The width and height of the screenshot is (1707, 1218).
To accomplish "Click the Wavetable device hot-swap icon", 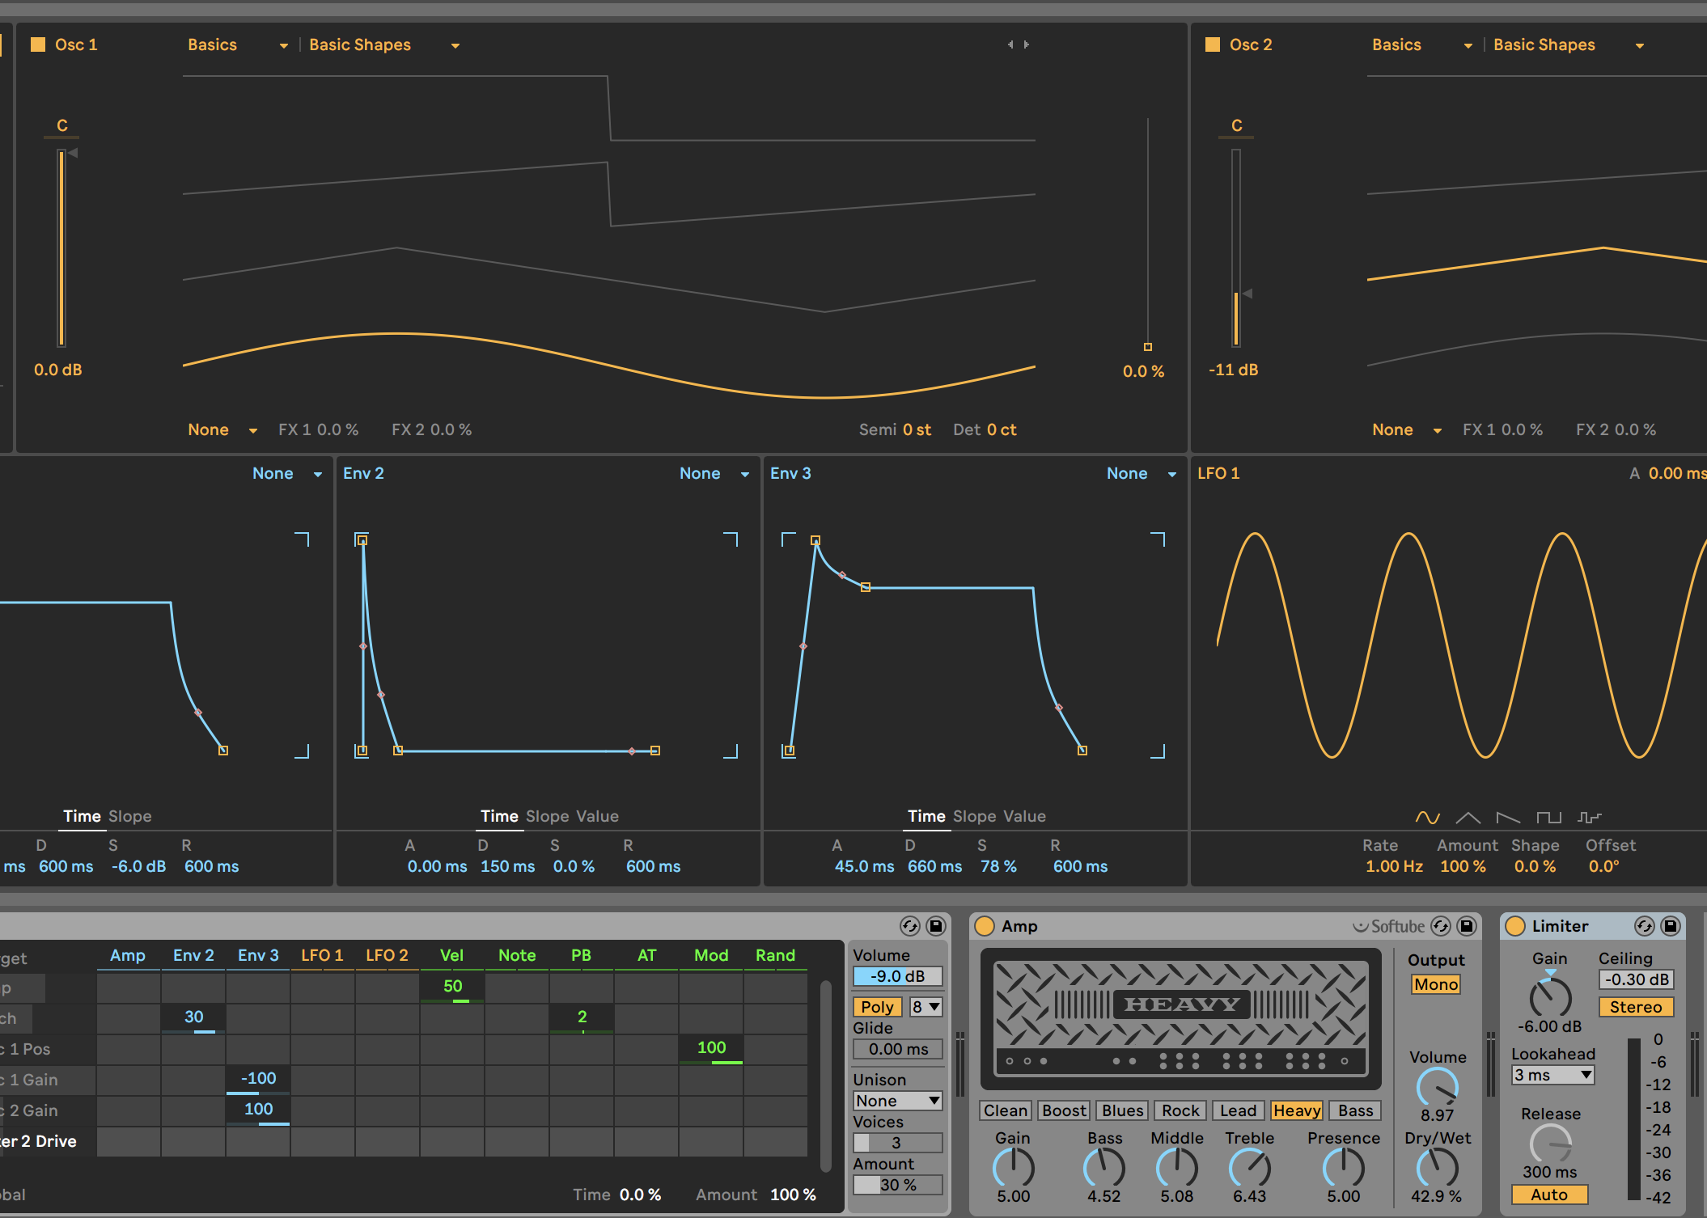I will pos(910,926).
